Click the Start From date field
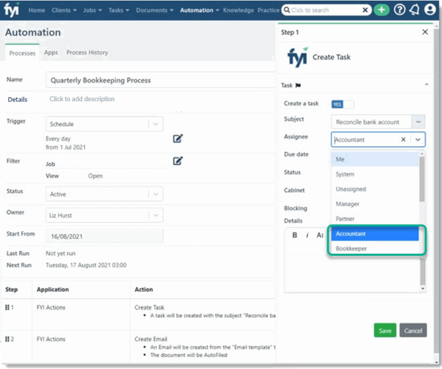Image resolution: width=442 pixels, height=369 pixels. coord(105,236)
